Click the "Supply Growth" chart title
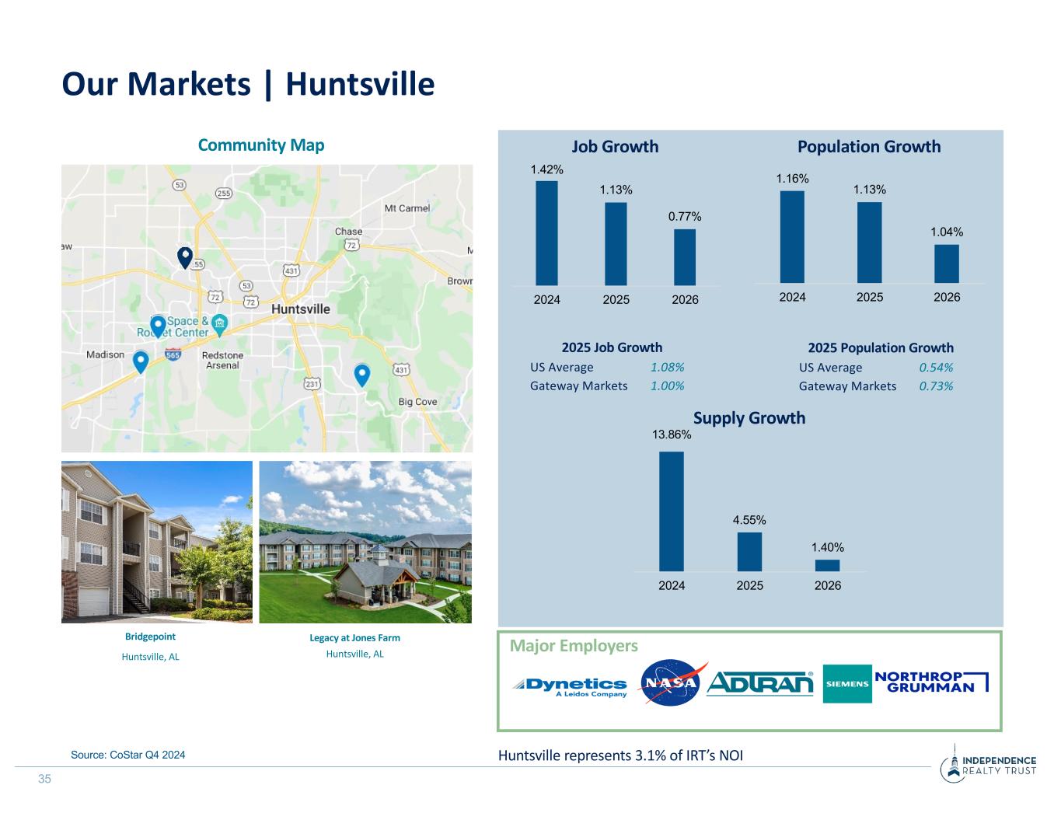Image resolution: width=1061 pixels, height=820 pixels. click(x=749, y=418)
